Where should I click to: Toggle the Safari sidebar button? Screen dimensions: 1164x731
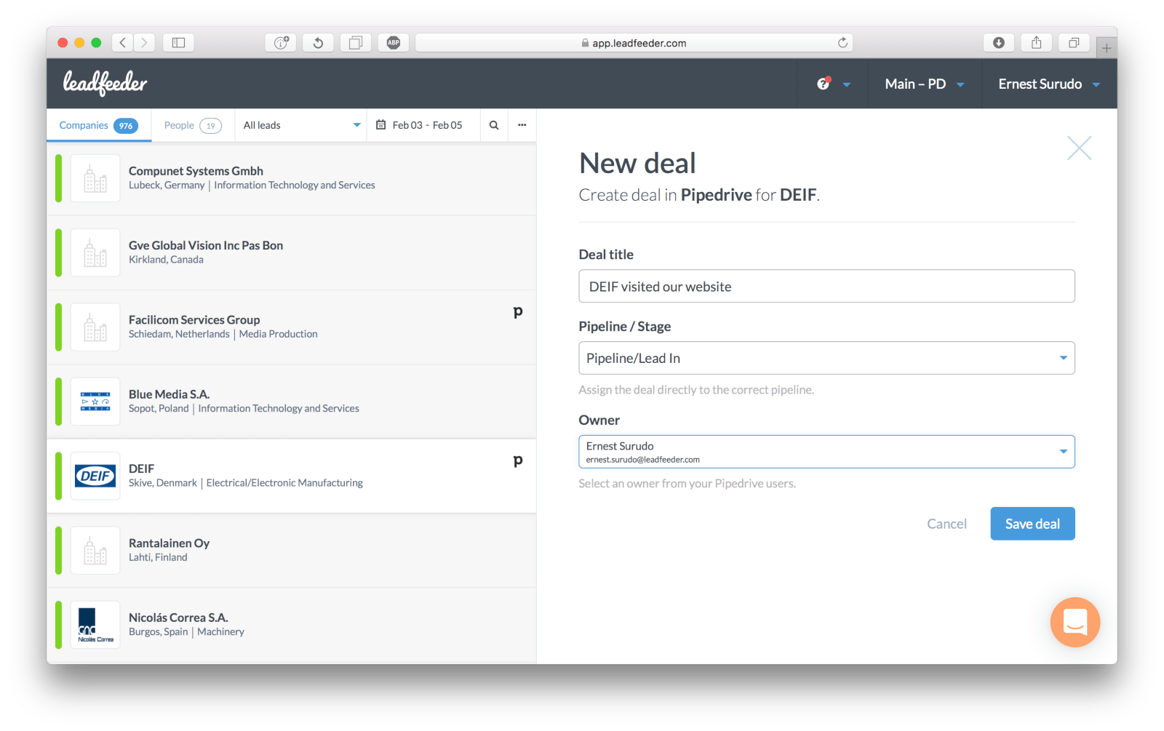178,43
